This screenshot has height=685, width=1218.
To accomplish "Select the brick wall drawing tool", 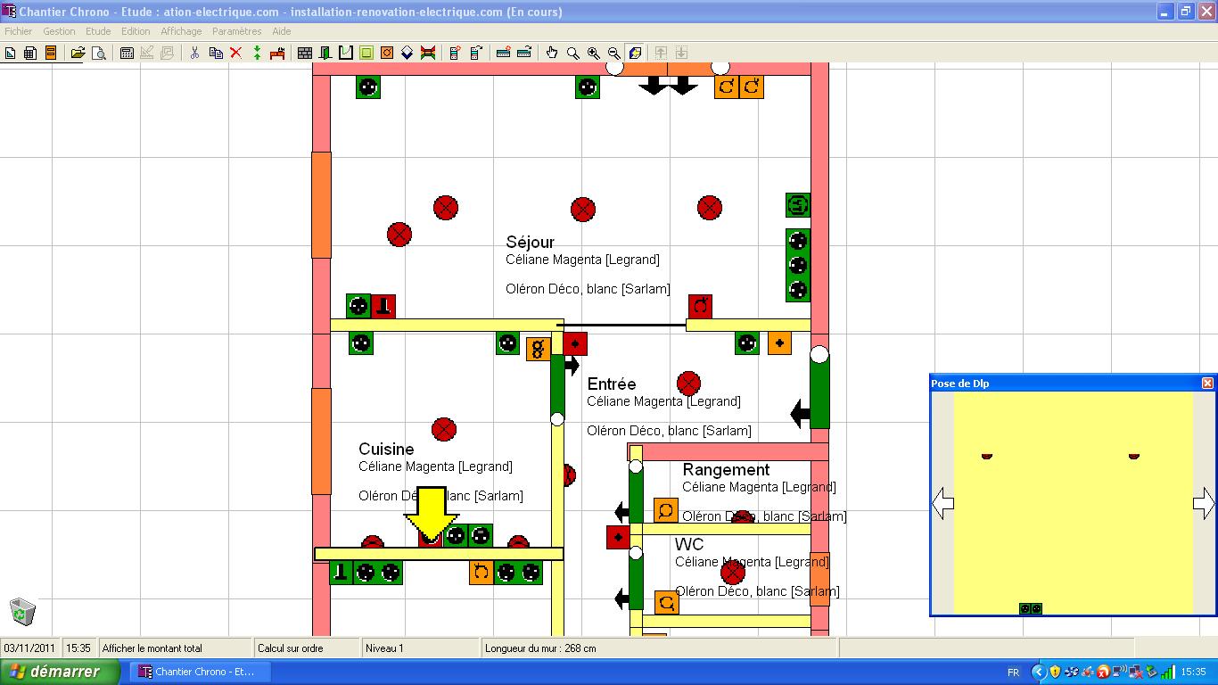I will point(305,54).
